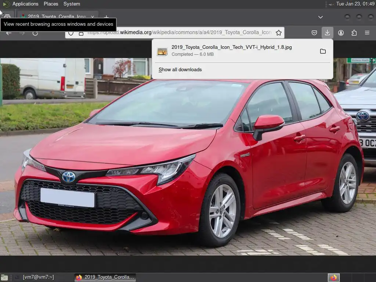
Task: Click the padlock site information icon
Action: tap(81, 33)
